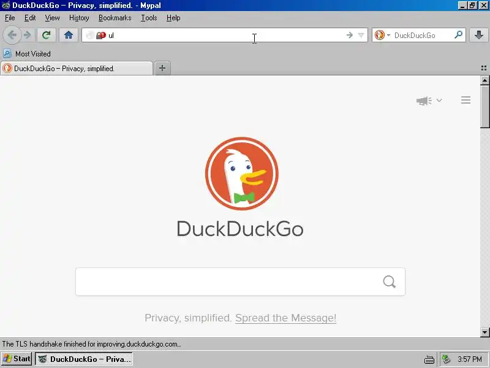This screenshot has height=368, width=490.
Task: Follow the 'Spread the Message!' link
Action: click(x=285, y=318)
